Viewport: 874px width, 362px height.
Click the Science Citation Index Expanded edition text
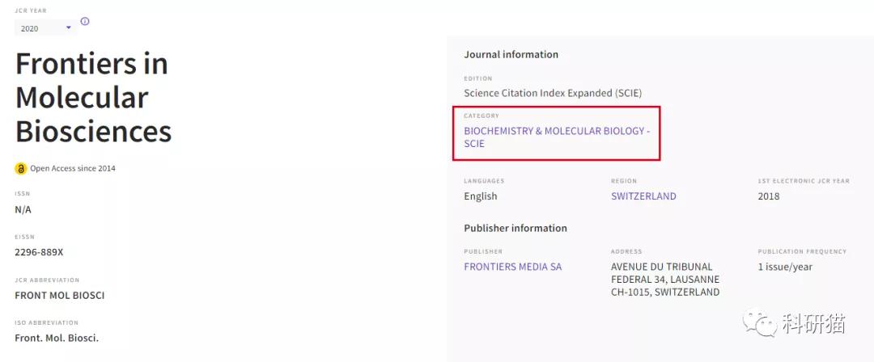tap(553, 93)
